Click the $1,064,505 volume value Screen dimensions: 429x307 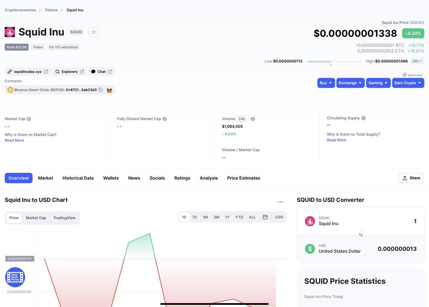(232, 127)
